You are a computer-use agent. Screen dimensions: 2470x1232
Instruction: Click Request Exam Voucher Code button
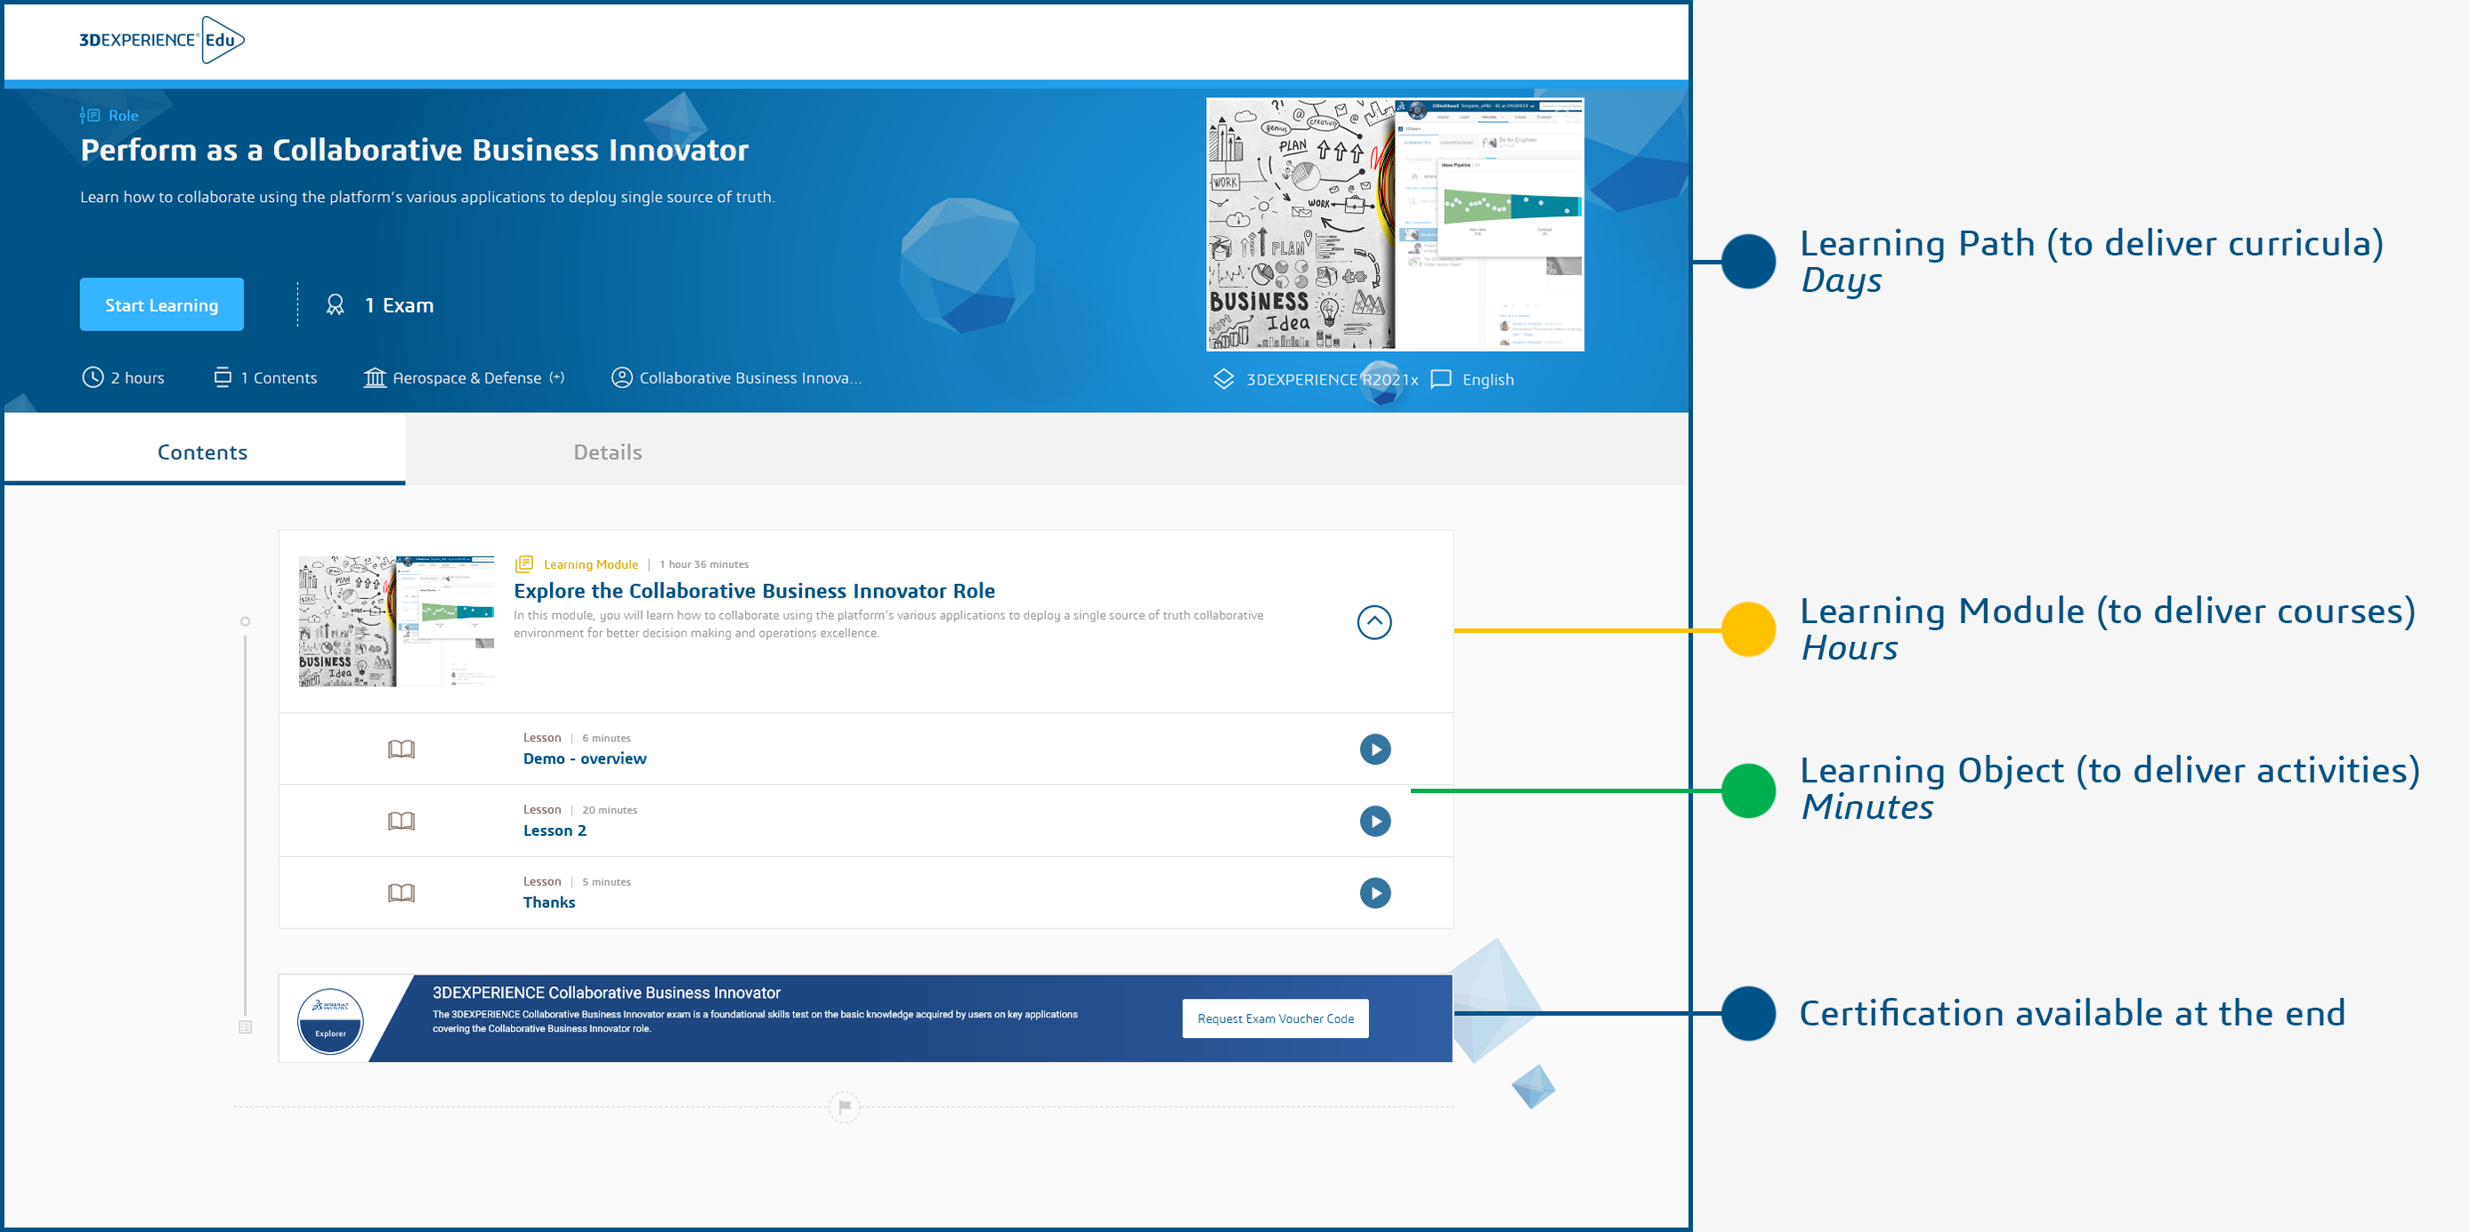[1275, 1018]
